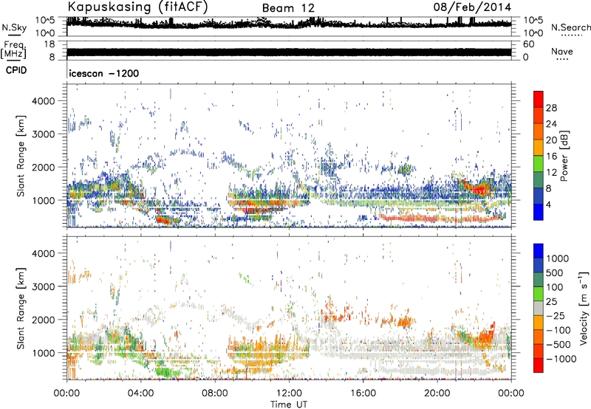Click the '08:00' time axis label
The image size is (591, 409).
[215, 393]
